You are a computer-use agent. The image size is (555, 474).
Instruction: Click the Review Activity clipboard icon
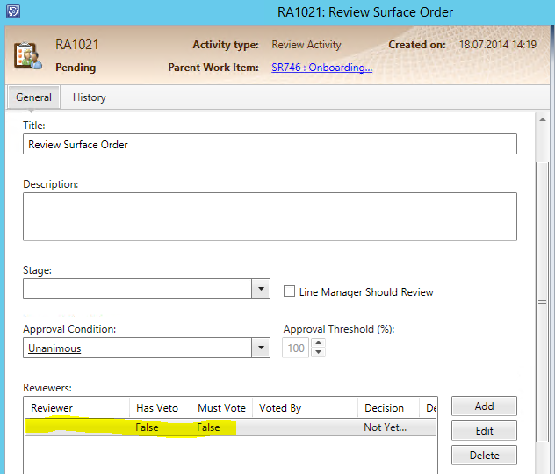[x=27, y=55]
